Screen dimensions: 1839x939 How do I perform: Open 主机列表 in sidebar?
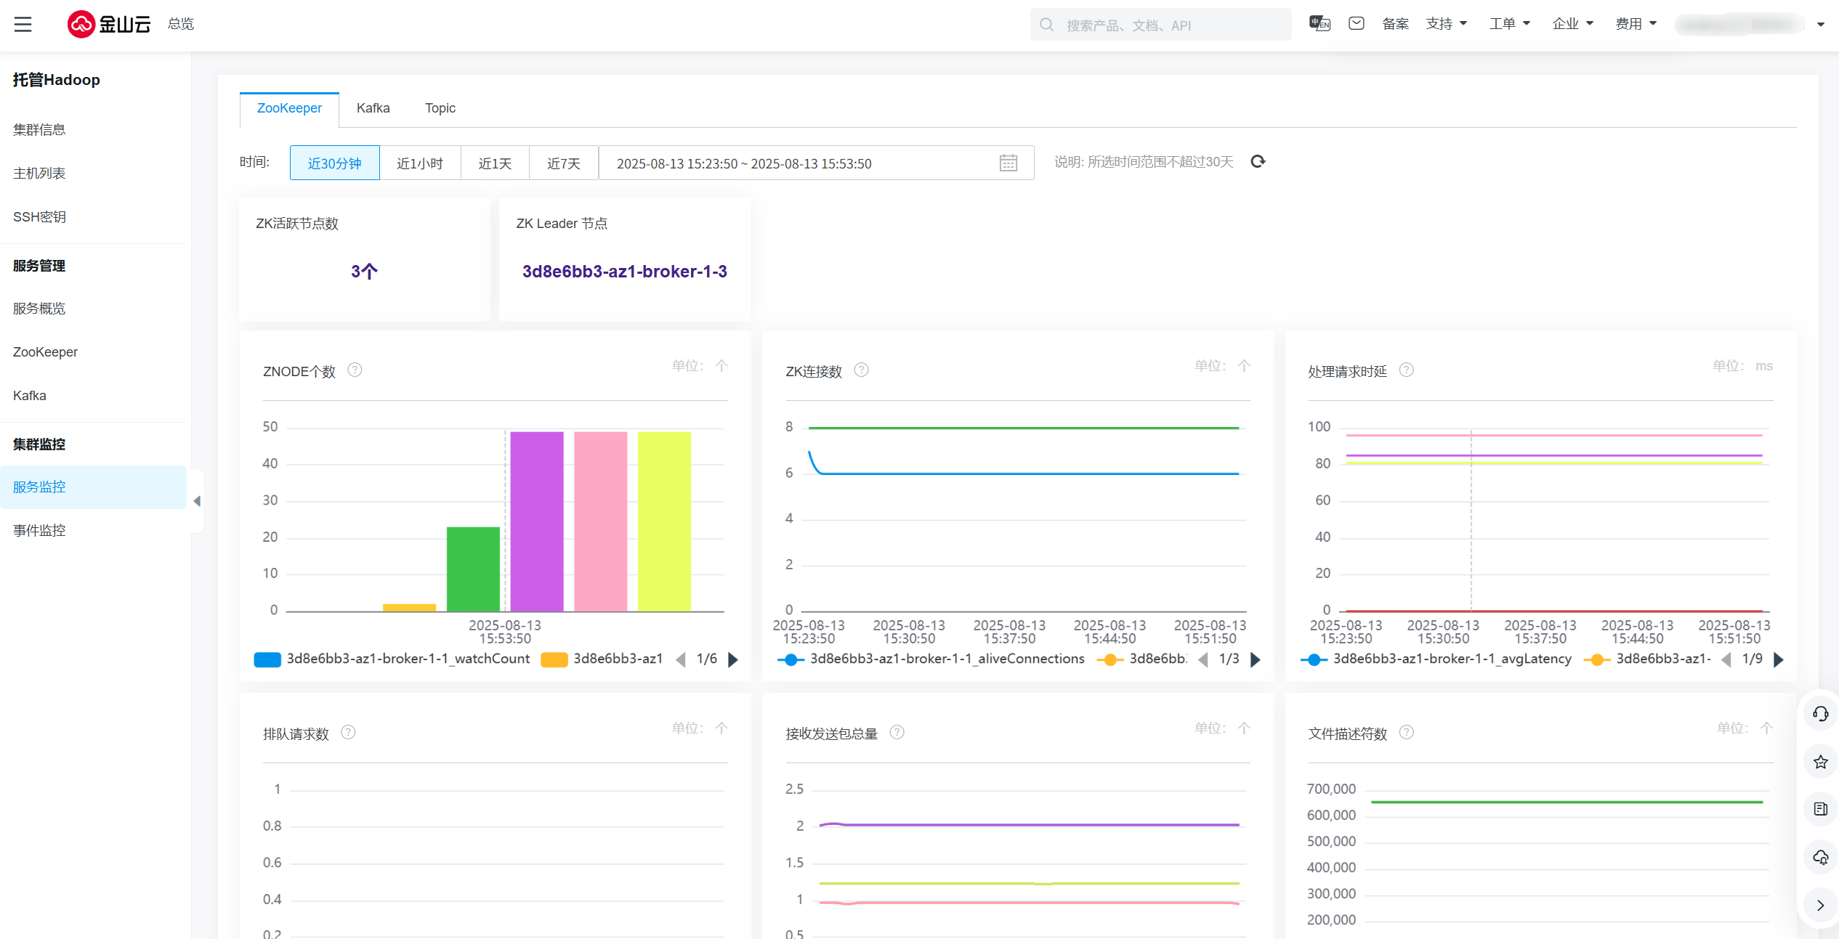click(x=39, y=173)
